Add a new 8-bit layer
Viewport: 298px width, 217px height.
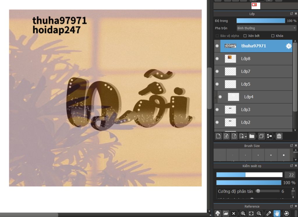click(226, 136)
